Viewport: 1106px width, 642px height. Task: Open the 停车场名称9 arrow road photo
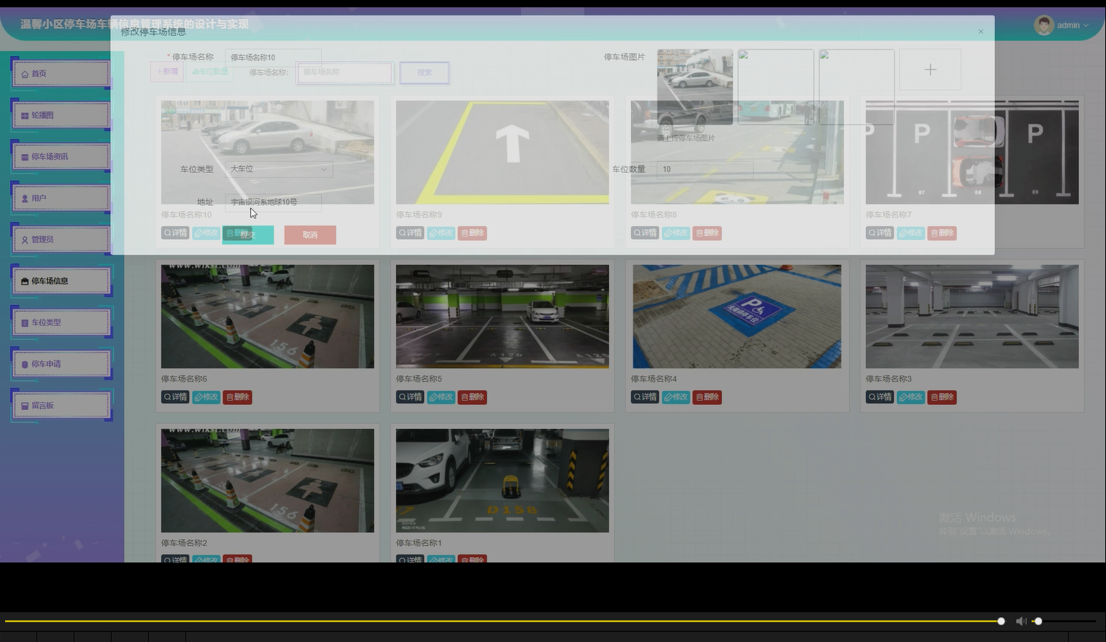503,152
